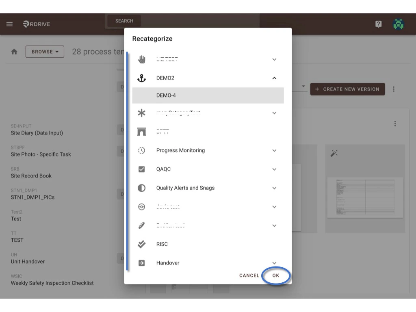The width and height of the screenshot is (416, 312).
Task: Select the hand icon category
Action: (142, 59)
